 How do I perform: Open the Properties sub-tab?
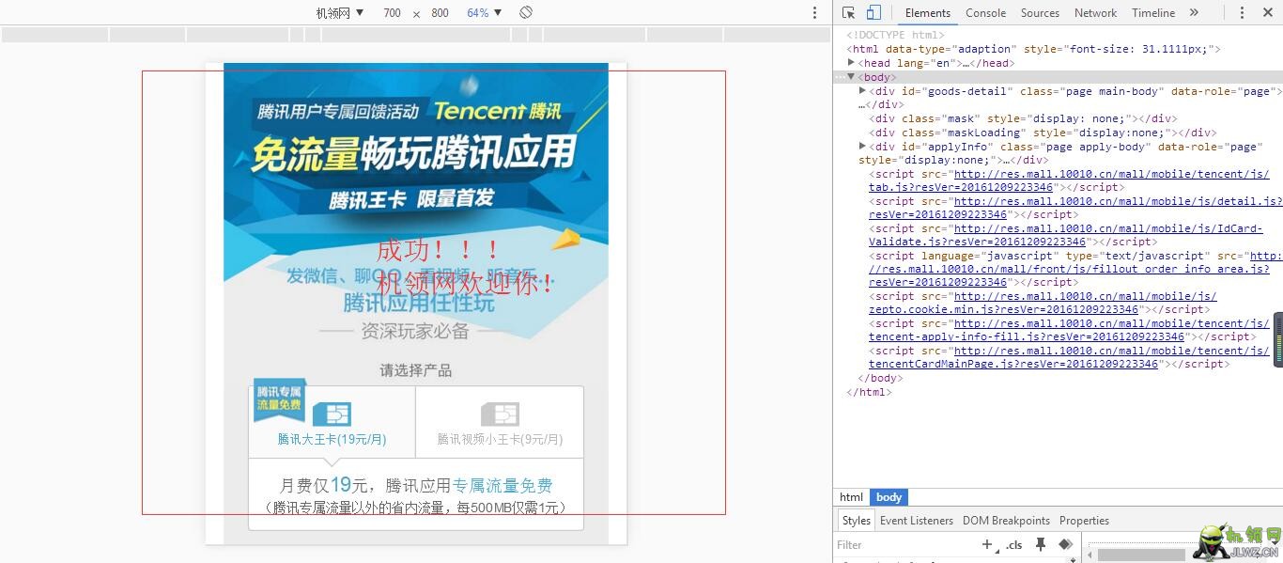[1084, 521]
